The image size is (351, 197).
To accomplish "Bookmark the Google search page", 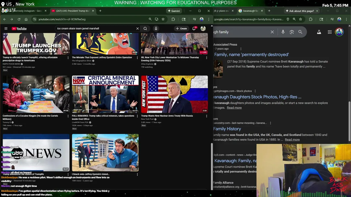I will 301,19.
